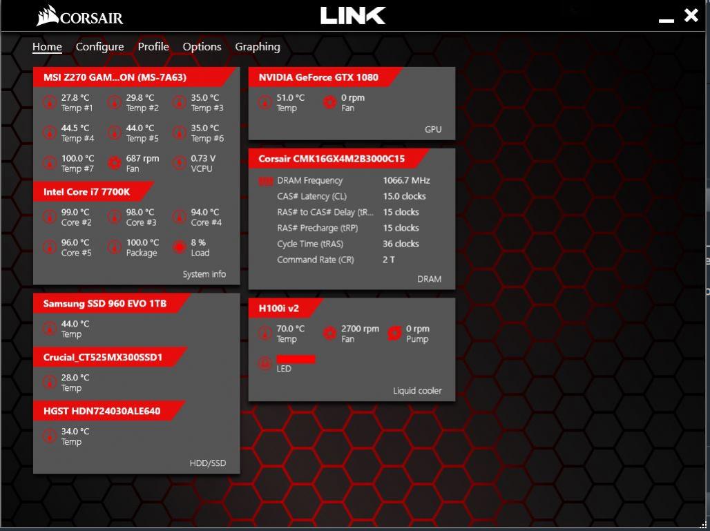Viewport: 710px width, 531px height.
Task: Click the CPU Load chip icon
Action: (x=179, y=247)
